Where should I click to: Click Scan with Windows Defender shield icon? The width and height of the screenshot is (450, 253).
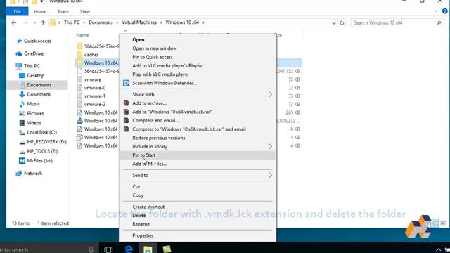tap(127, 83)
